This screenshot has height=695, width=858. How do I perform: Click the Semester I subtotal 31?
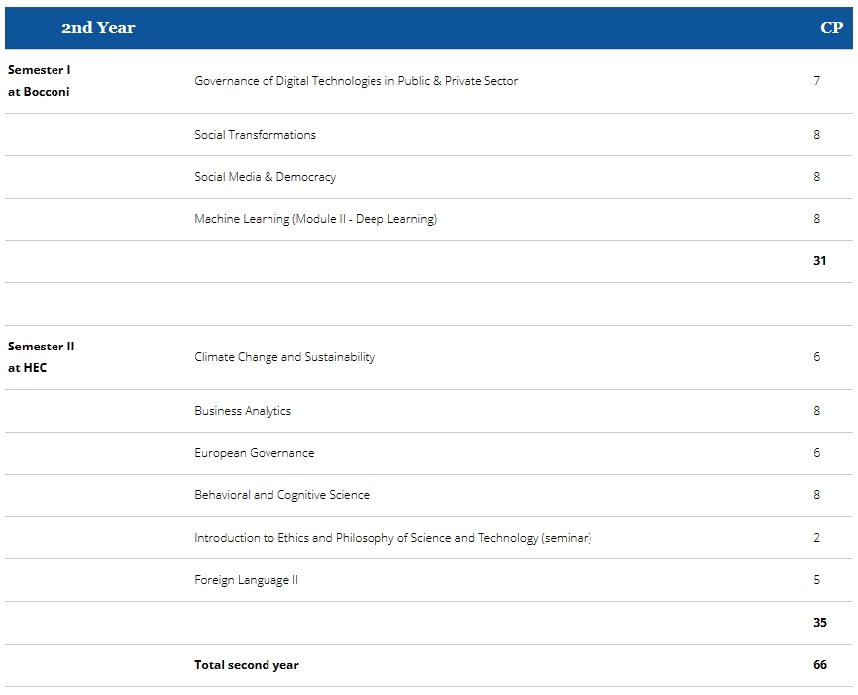[x=819, y=260]
